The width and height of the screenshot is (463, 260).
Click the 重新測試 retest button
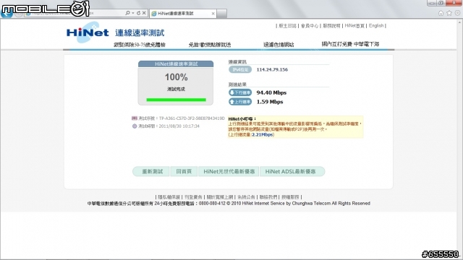pos(151,172)
